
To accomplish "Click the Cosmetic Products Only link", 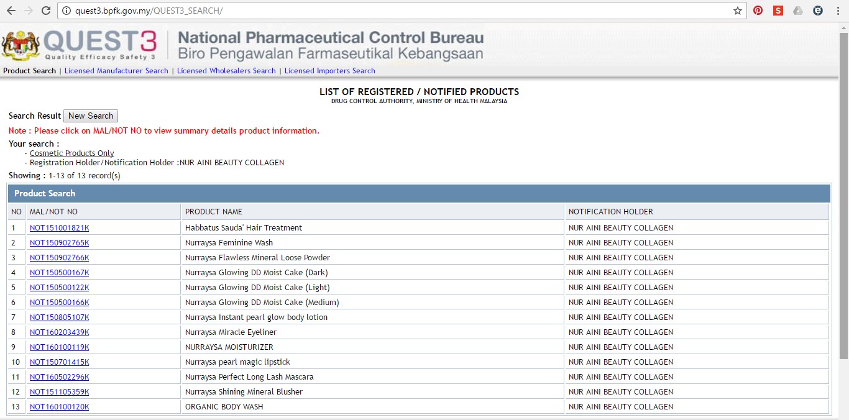I will (x=72, y=153).
